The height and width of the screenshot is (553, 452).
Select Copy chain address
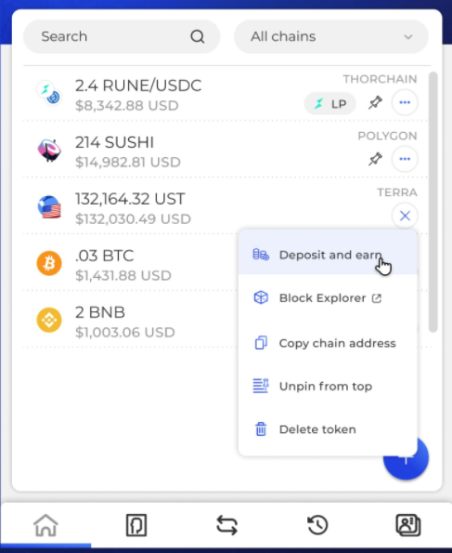coord(328,343)
